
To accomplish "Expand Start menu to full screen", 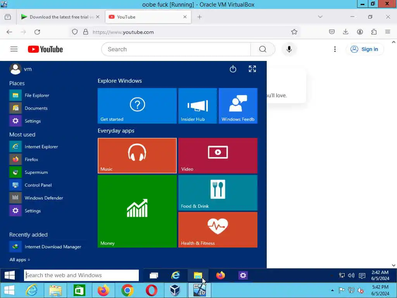I will (x=252, y=69).
